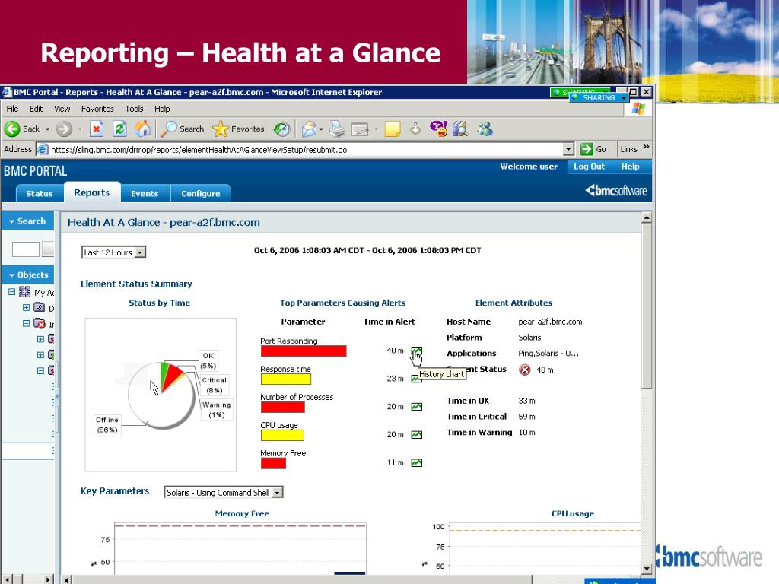Viewport: 779px width, 584px height.
Task: Open the Search toolbar button
Action: [183, 129]
